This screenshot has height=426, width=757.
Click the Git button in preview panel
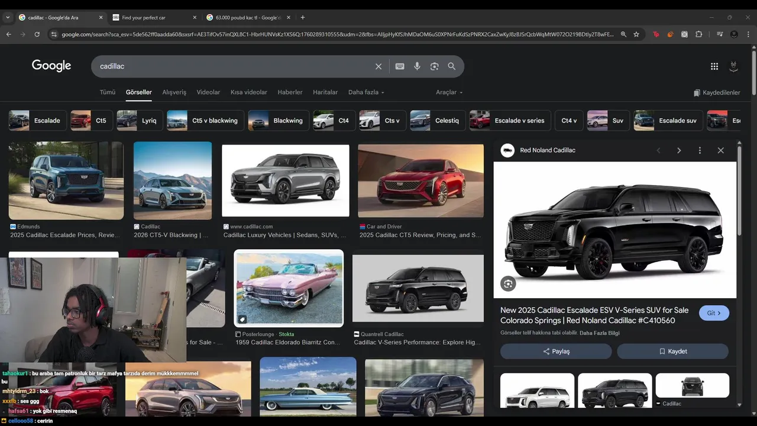point(714,313)
